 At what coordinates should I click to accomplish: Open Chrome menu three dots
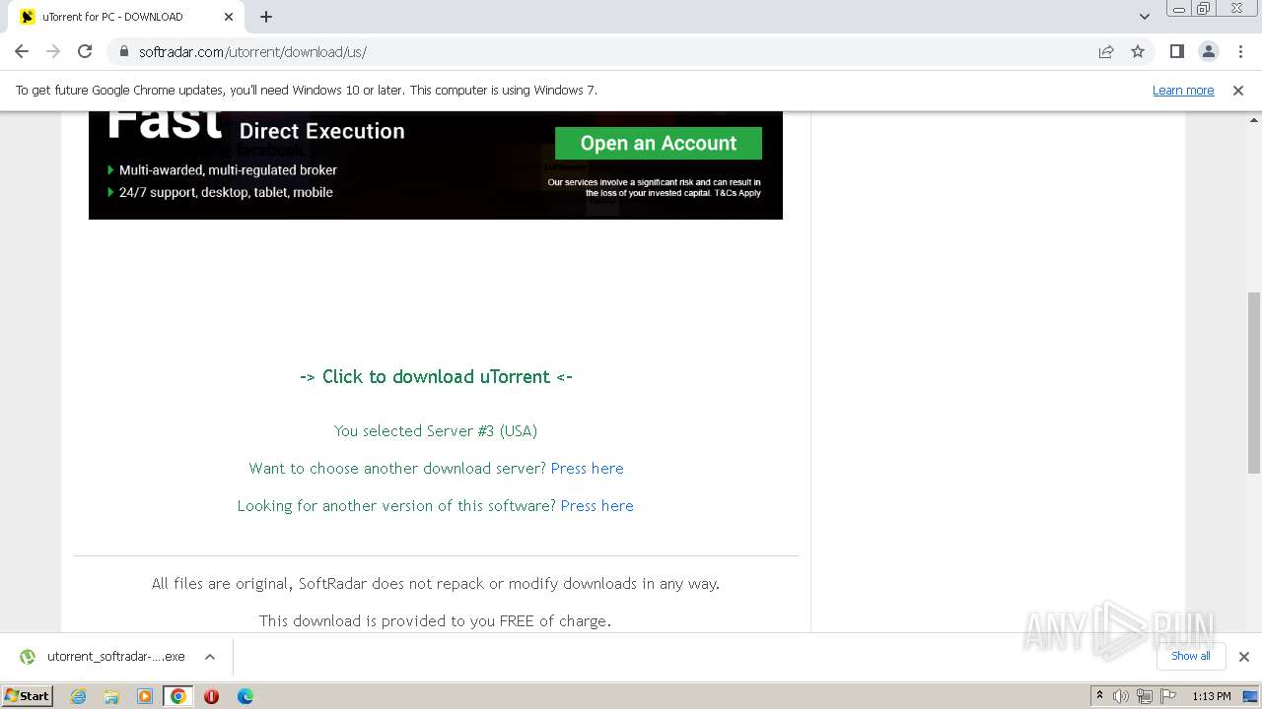[x=1239, y=51]
